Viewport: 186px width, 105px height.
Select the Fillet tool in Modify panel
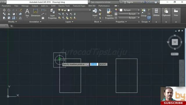(x=14, y=14)
